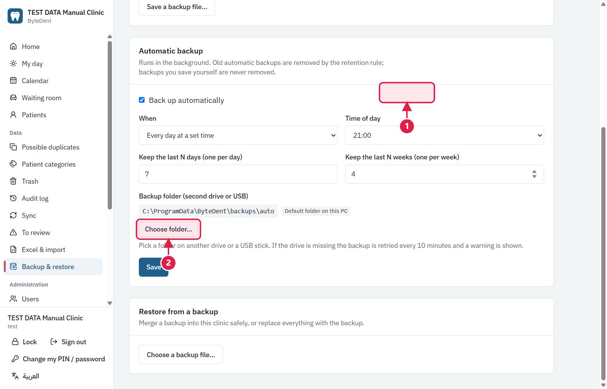Increase weeks-to-keep spinner arrow
This screenshot has width=607, height=389.
534,172
